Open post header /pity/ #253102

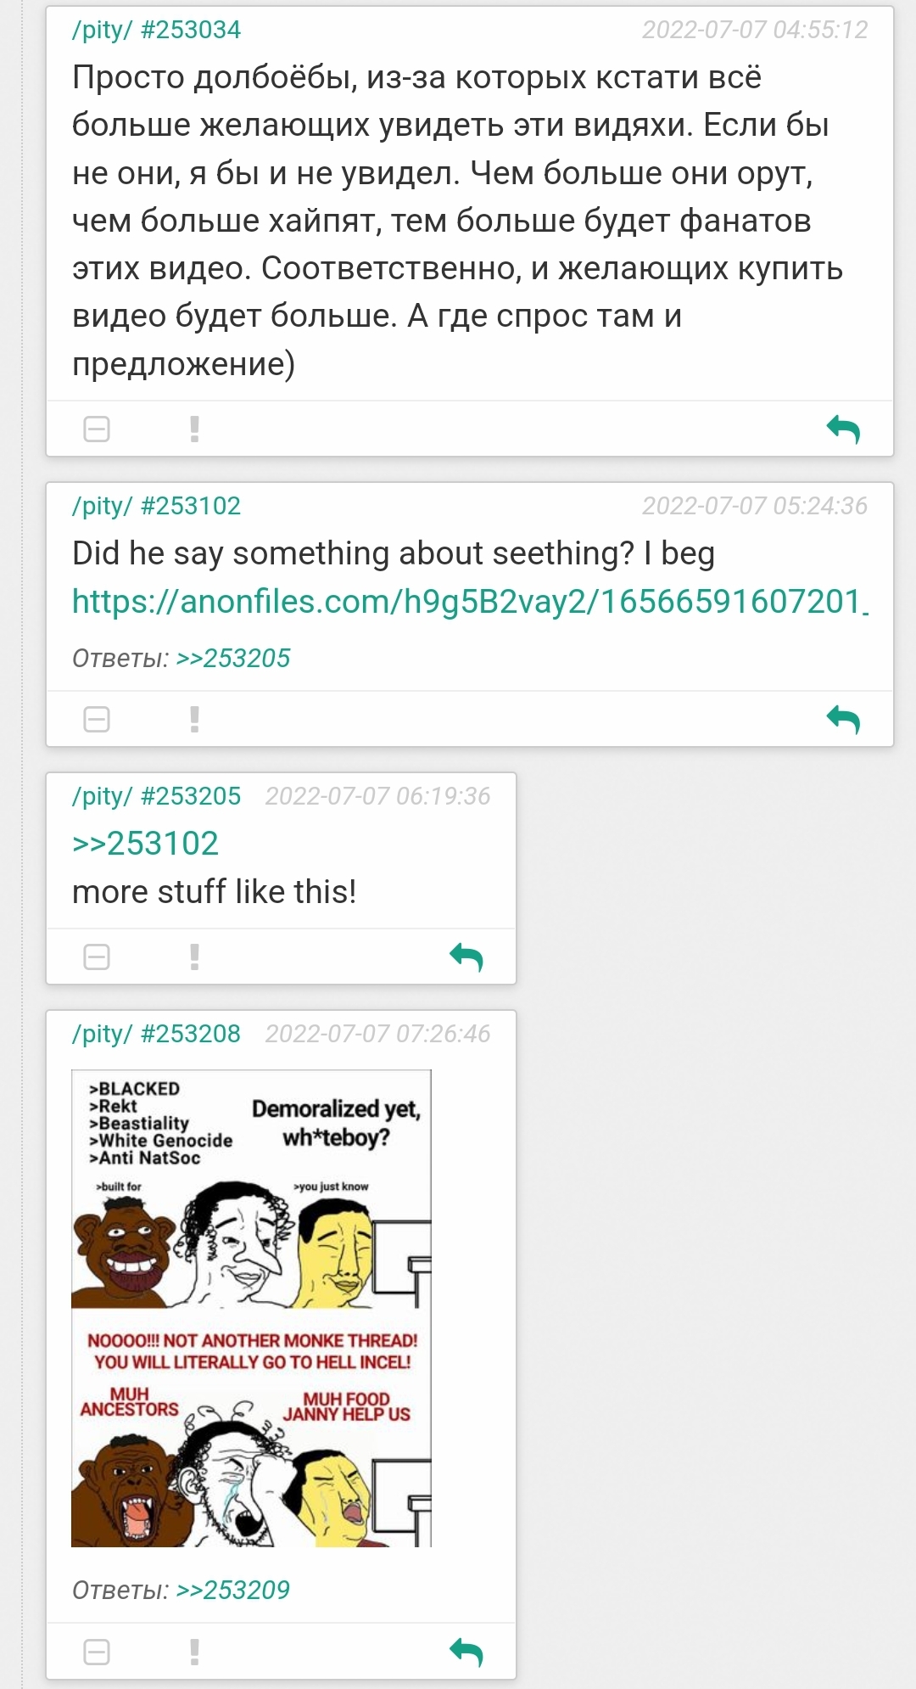[x=156, y=506]
